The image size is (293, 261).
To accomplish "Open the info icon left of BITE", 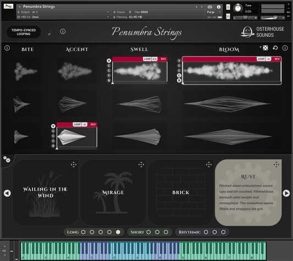I will (x=7, y=48).
